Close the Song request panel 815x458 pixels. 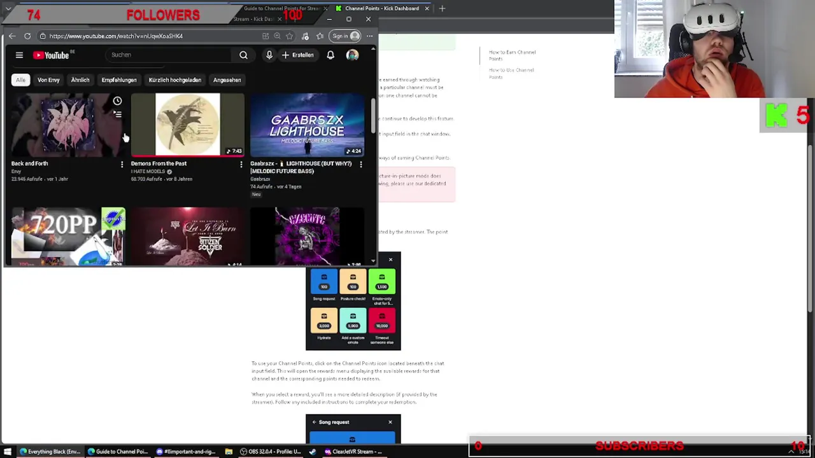(390, 422)
